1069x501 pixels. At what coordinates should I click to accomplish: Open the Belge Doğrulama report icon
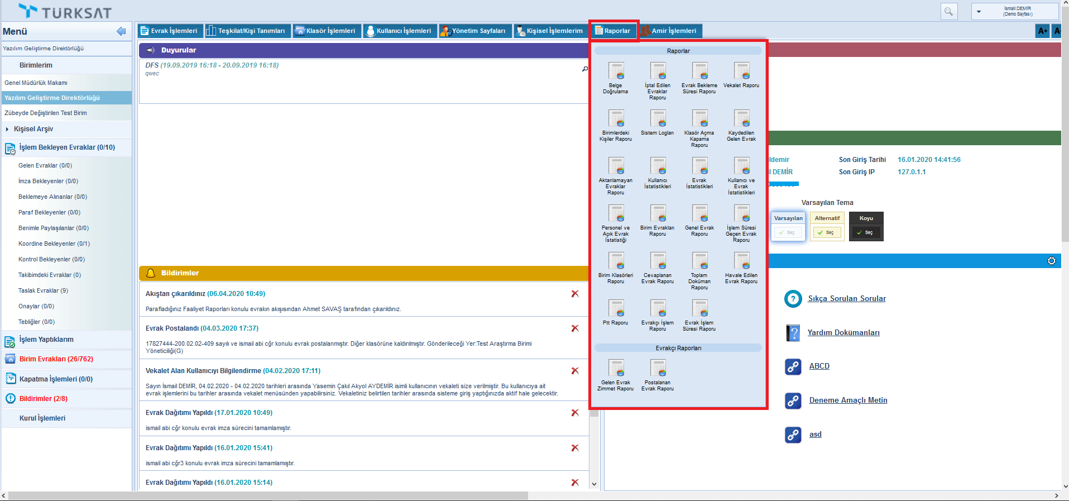pos(616,71)
